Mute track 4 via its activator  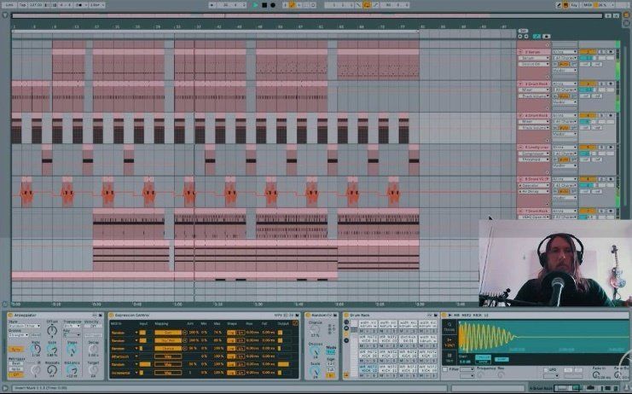(x=588, y=116)
